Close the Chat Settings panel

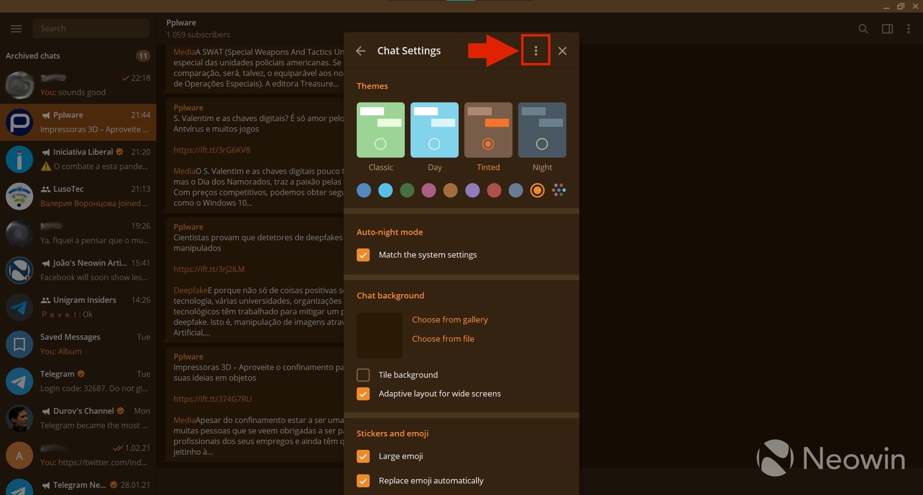pyautogui.click(x=562, y=50)
